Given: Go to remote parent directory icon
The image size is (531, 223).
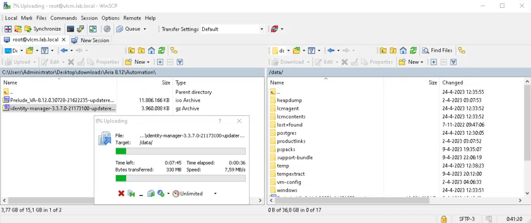Looking at the screenshot, I should click(x=383, y=50).
